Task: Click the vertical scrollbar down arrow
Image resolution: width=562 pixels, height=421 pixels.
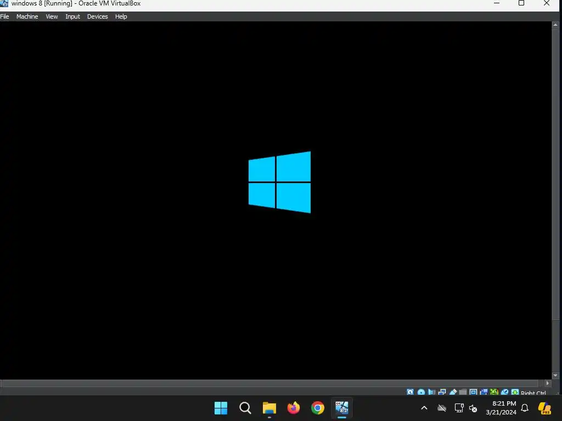Action: coord(555,376)
